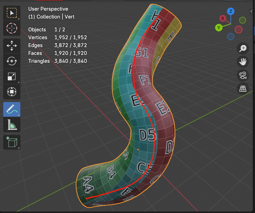The width and height of the screenshot is (255, 213).
Task: Choose the Move tool
Action: [12, 46]
